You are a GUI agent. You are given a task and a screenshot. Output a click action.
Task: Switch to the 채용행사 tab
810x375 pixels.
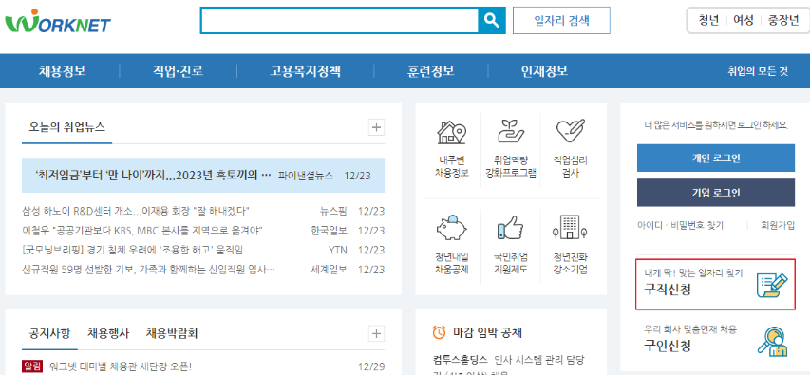(108, 333)
